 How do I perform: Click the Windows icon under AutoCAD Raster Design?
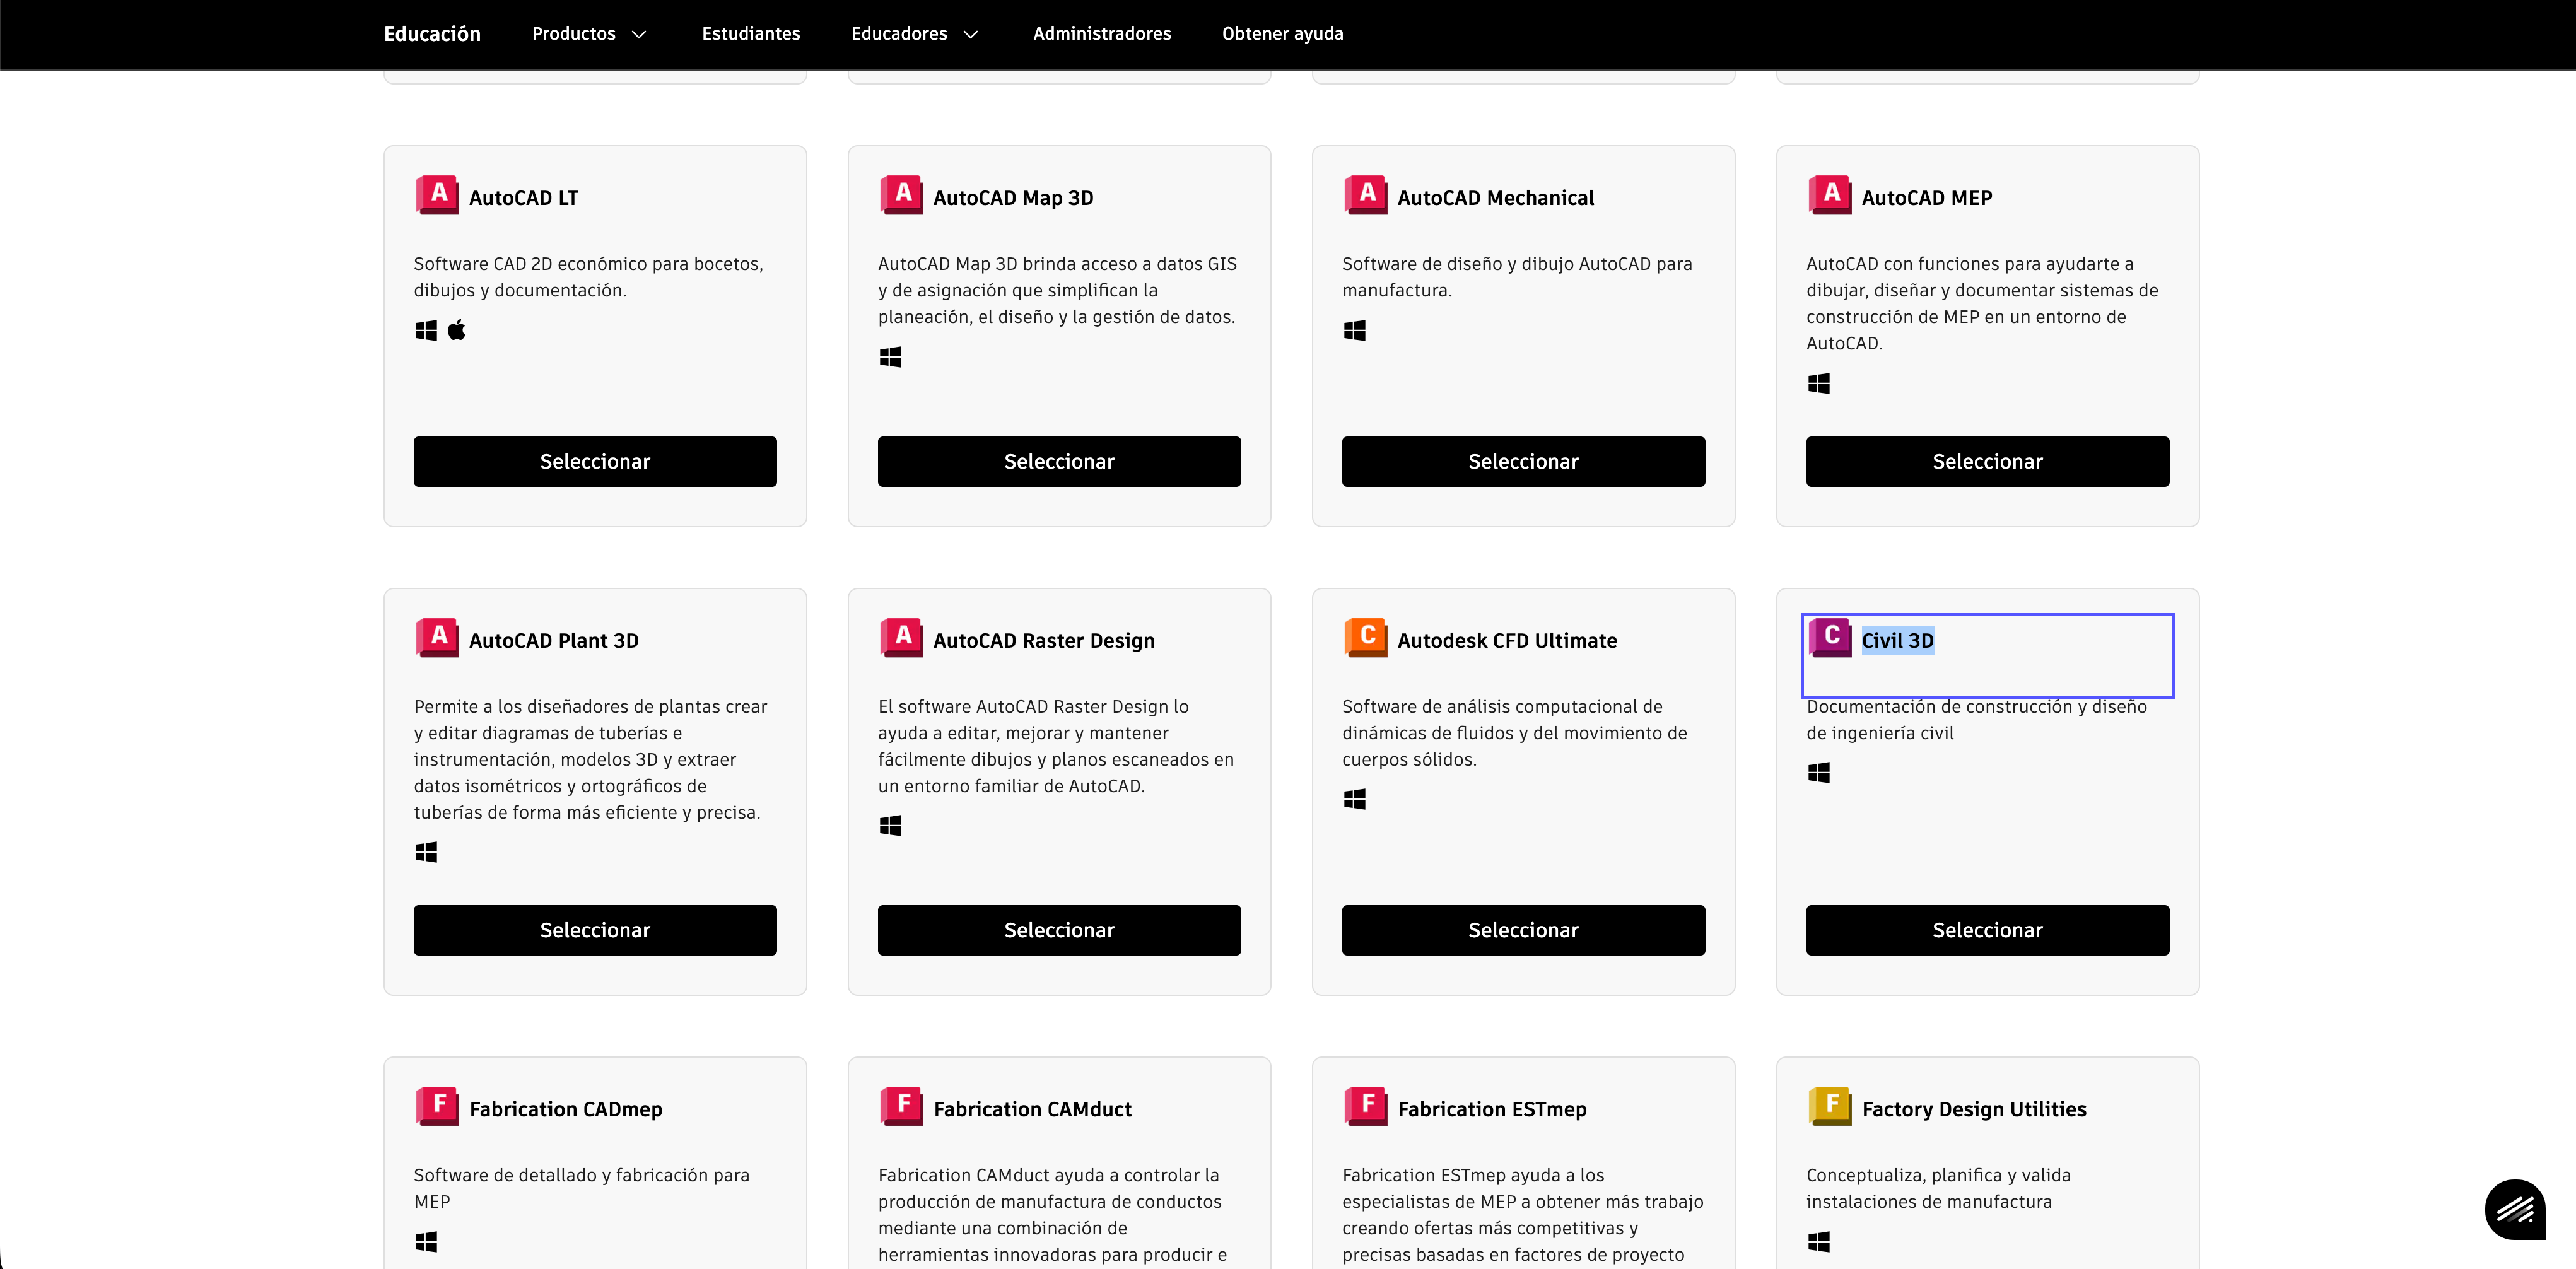click(890, 825)
